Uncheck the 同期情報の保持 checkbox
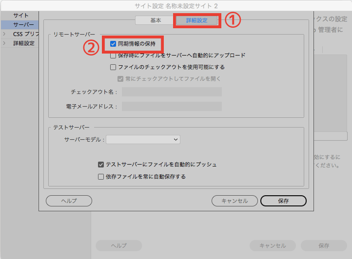 (x=113, y=44)
